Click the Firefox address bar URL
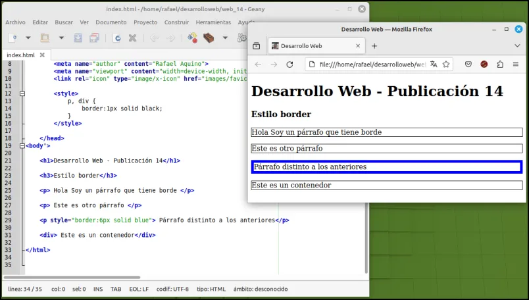The width and height of the screenshot is (529, 300). coord(372,64)
